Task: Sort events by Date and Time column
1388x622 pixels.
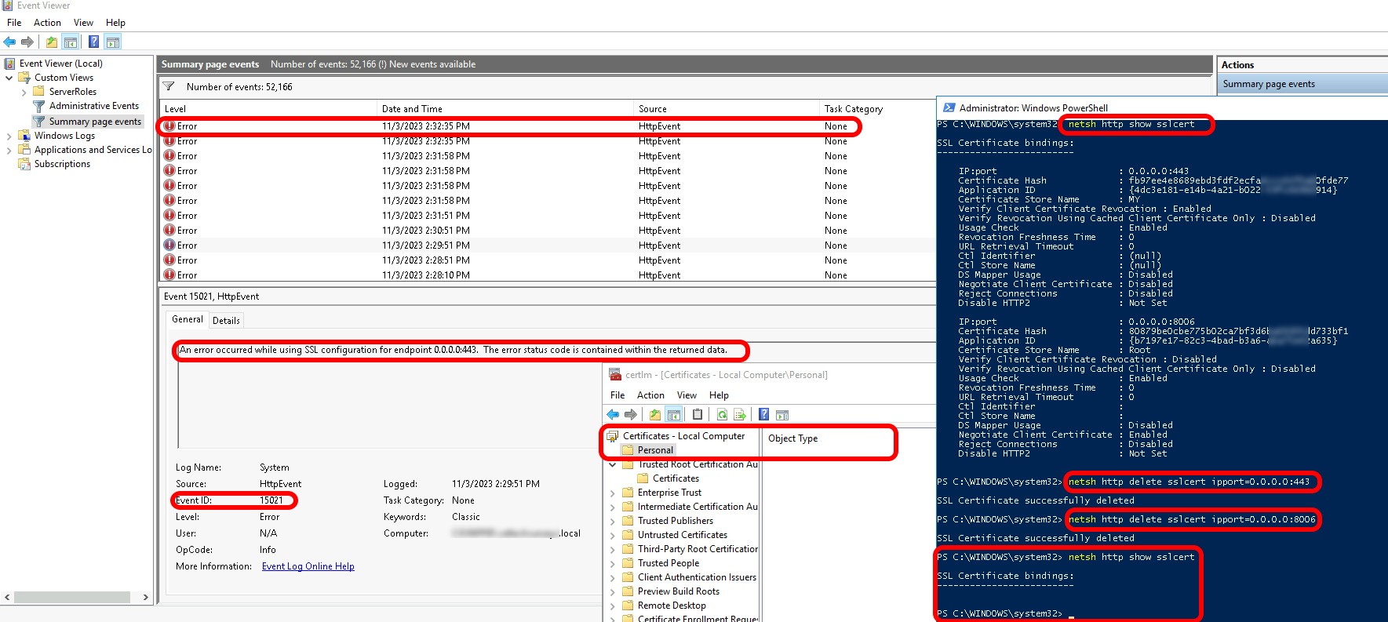Action: (x=412, y=109)
